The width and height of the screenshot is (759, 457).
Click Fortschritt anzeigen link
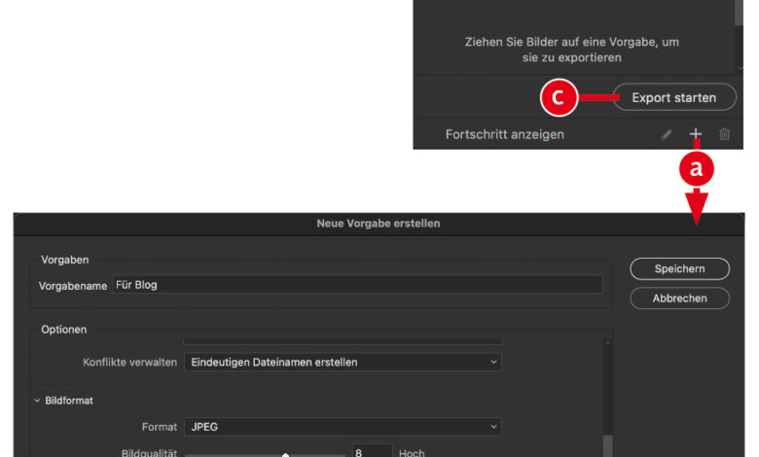504,134
